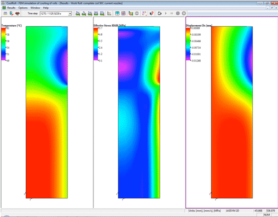Image resolution: width=278 pixels, height=217 pixels.
Task: Click the Effective Stress color legend bar
Action: click(x=96, y=44)
